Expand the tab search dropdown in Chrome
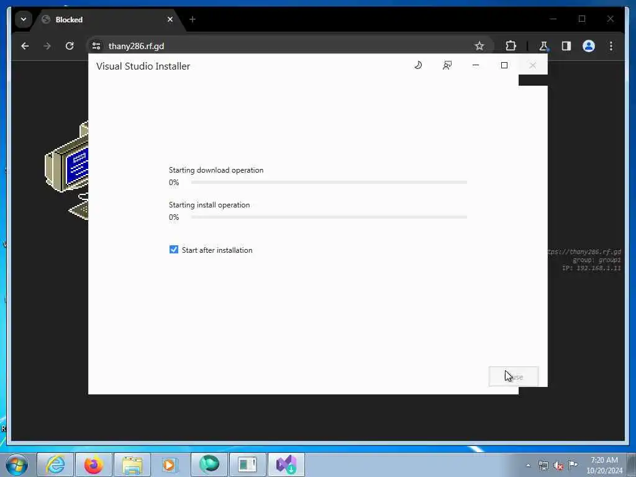Viewport: 636px width, 477px height. pos(24,19)
